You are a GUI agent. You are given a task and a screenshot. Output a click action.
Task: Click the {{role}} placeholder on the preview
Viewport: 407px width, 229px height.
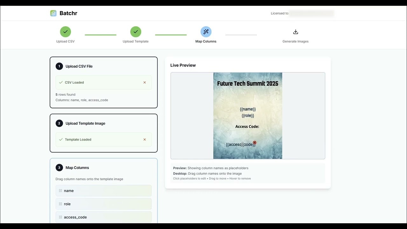(248, 115)
